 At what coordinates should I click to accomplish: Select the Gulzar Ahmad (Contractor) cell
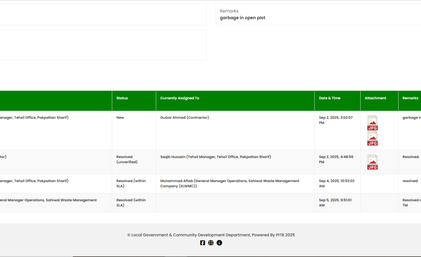coord(185,118)
